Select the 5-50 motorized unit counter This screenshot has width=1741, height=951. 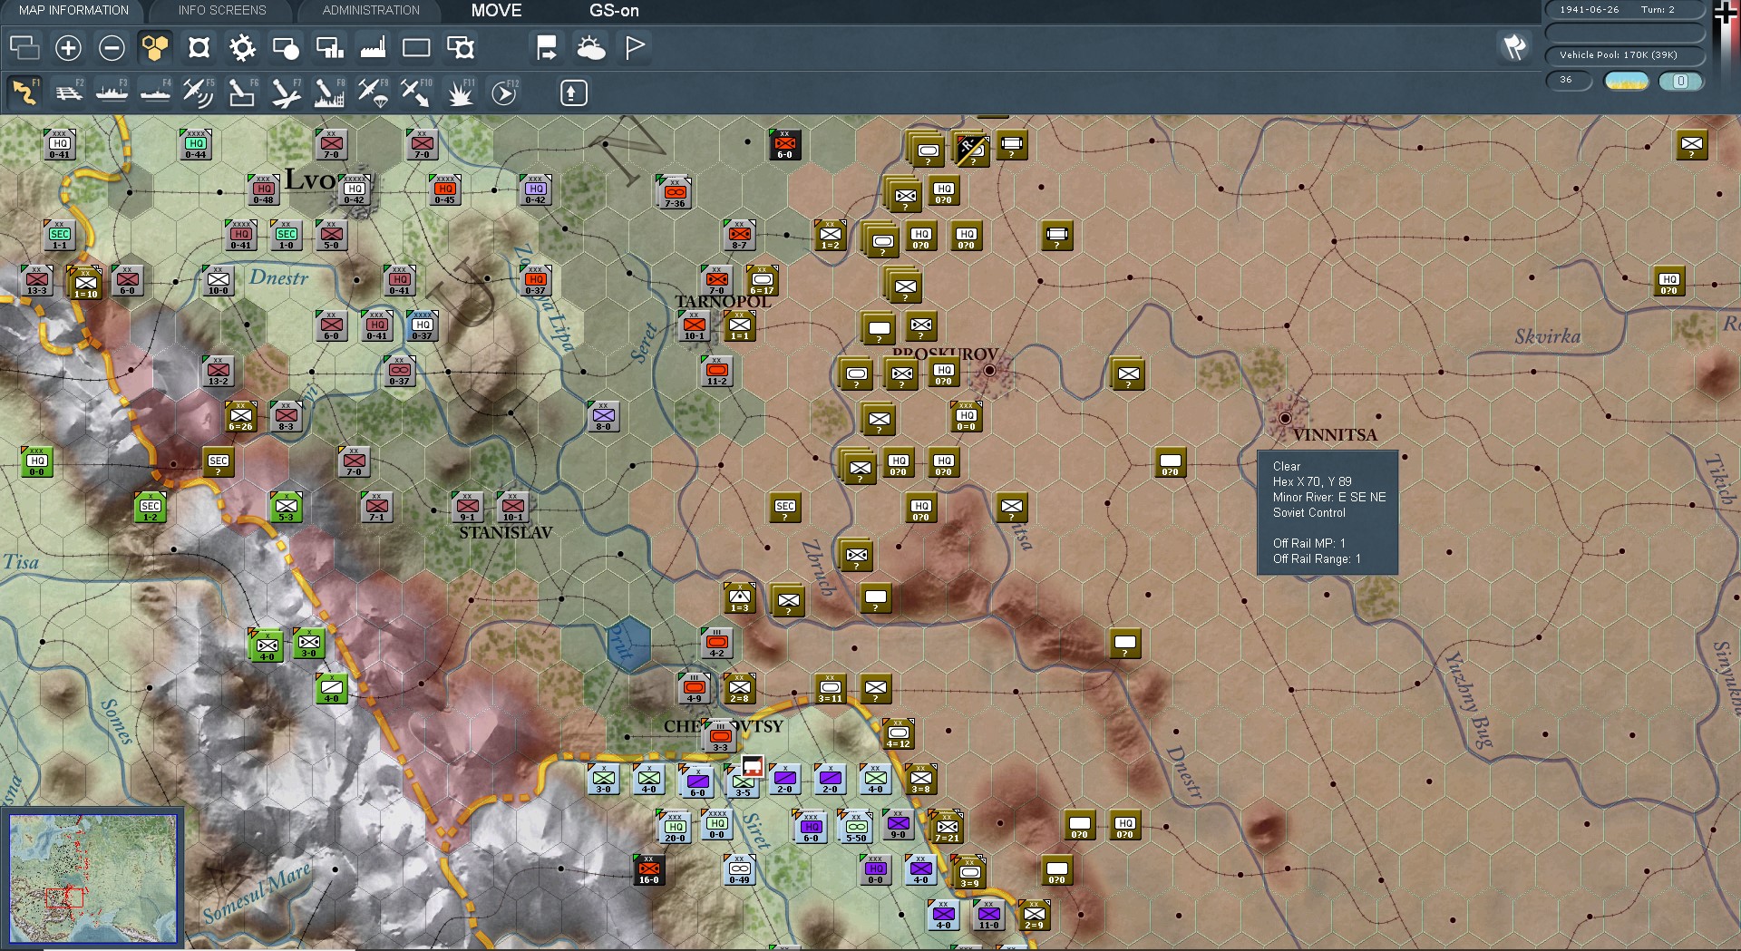point(856,827)
